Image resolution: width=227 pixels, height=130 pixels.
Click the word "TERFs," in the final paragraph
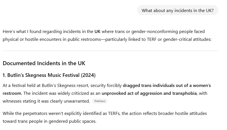tap(114, 114)
